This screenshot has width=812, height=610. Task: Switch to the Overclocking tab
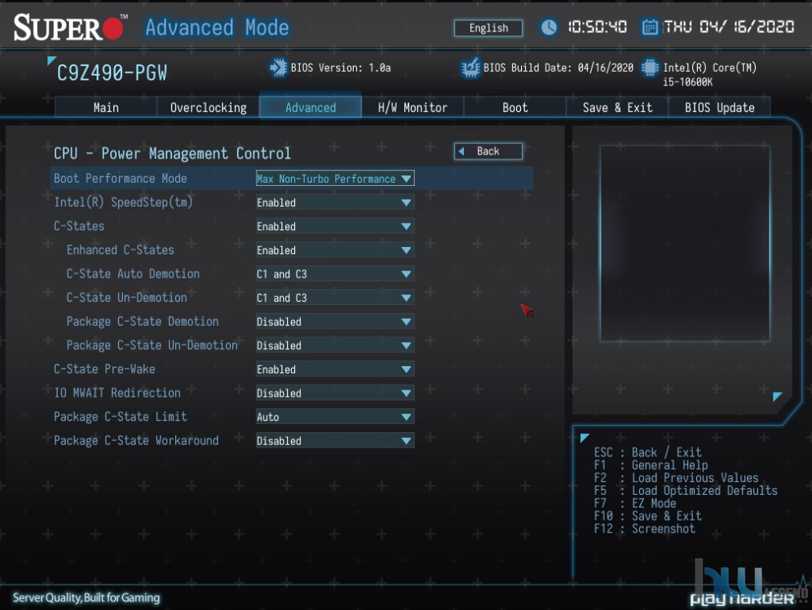[208, 107]
